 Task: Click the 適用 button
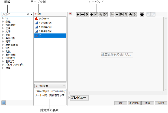click(148, 103)
